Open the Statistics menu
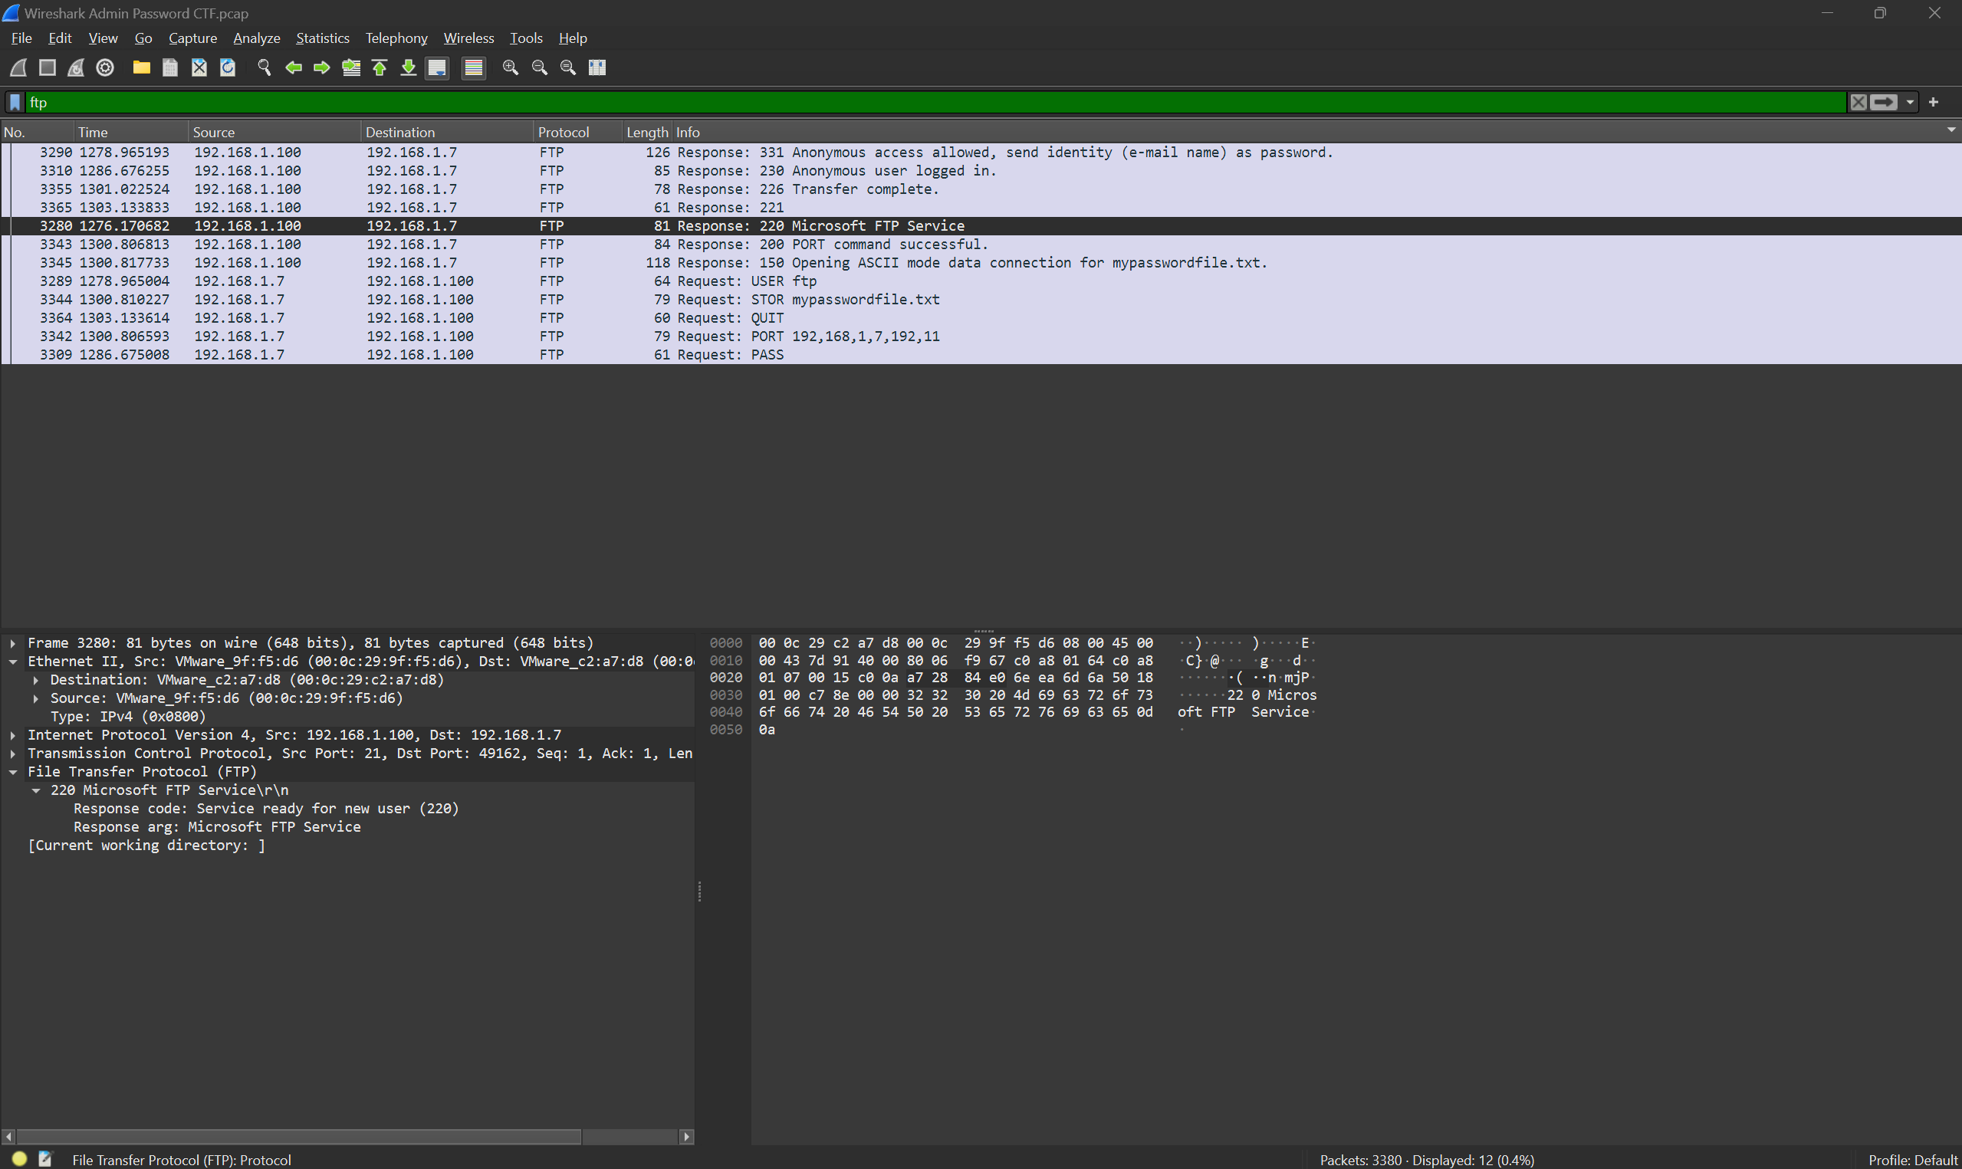This screenshot has width=1962, height=1169. [x=323, y=38]
